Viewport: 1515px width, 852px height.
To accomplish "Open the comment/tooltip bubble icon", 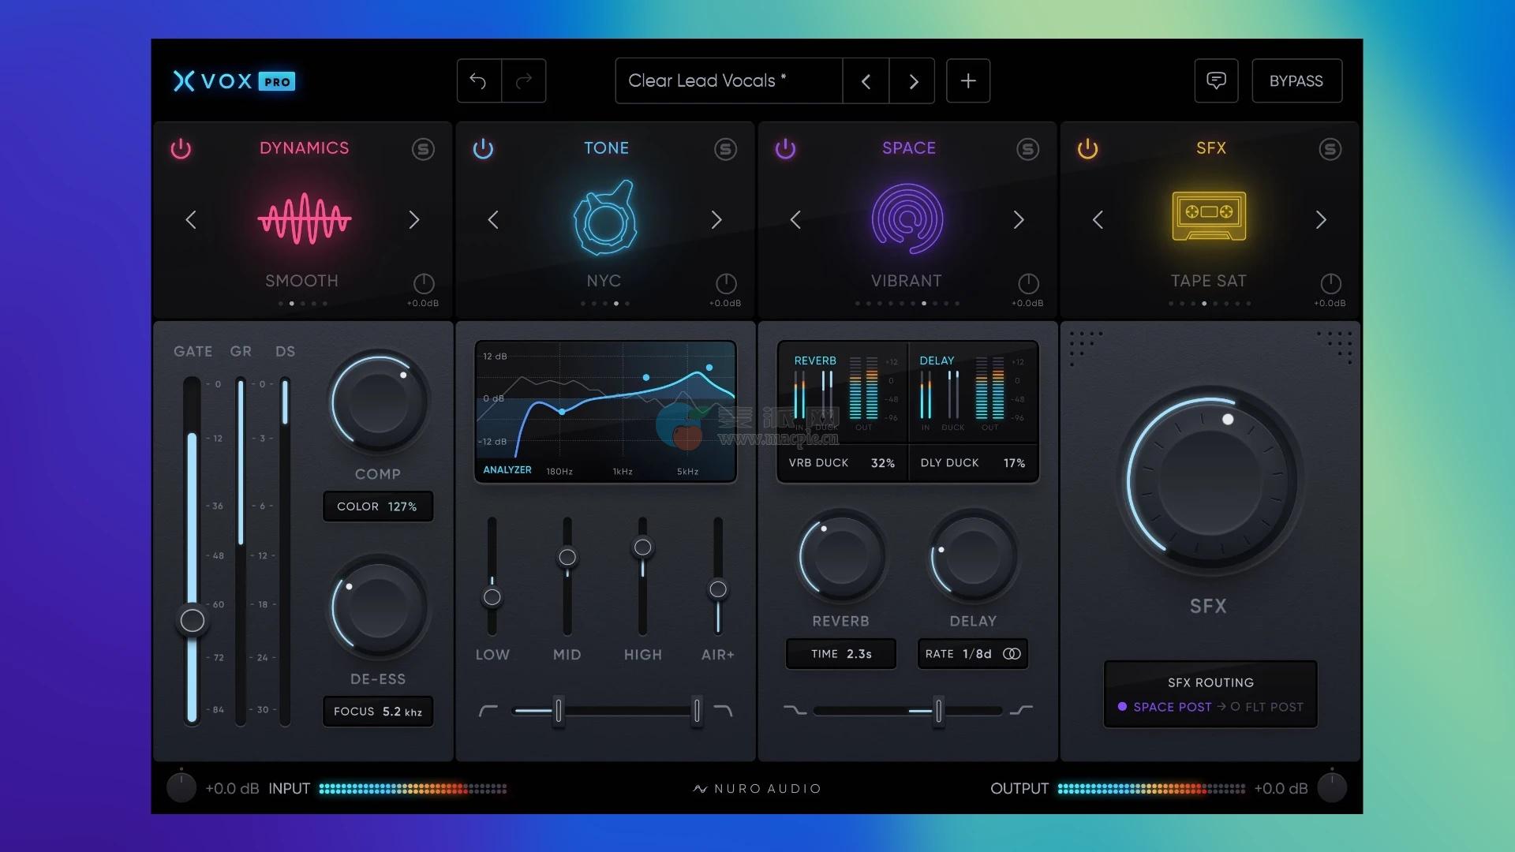I will [1216, 80].
